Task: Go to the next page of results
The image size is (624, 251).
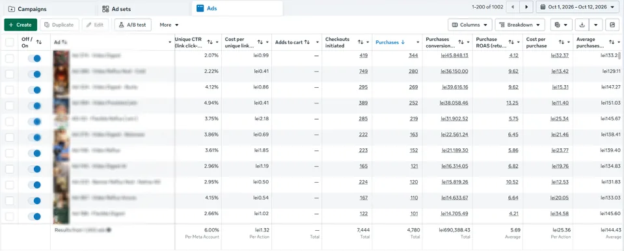Action: click(x=526, y=7)
